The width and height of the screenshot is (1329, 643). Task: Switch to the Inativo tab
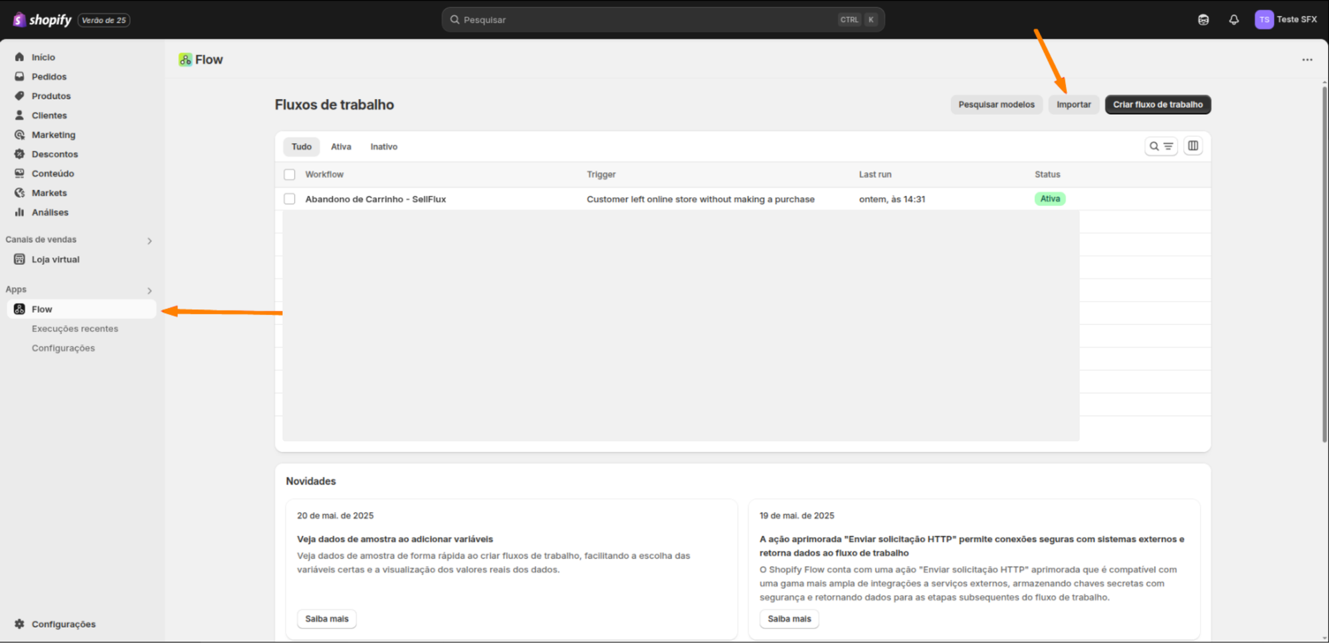(x=384, y=147)
